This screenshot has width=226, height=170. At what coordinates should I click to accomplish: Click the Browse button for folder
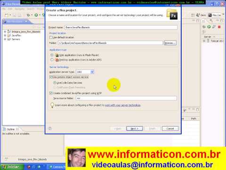click(x=170, y=43)
